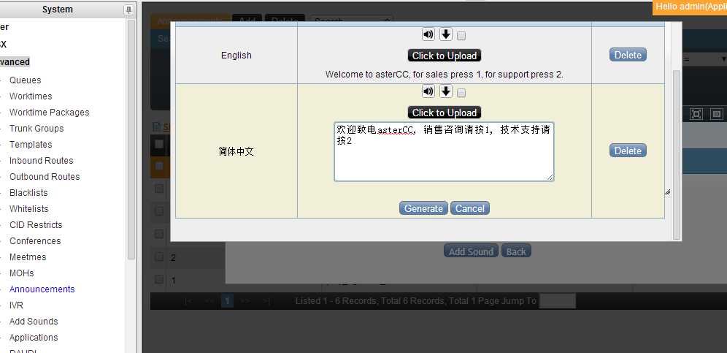Image resolution: width=727 pixels, height=353 pixels.
Task: Click the pin icon in System panel header
Action: [129, 10]
